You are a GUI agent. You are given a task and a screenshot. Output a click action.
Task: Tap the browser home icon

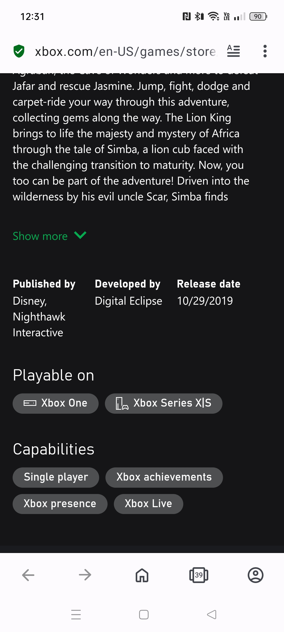point(142,575)
